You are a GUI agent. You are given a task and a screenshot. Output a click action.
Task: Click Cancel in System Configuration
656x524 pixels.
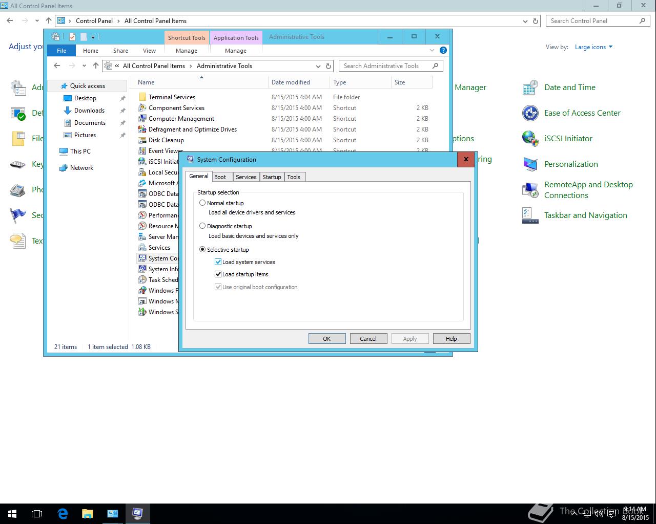click(368, 339)
